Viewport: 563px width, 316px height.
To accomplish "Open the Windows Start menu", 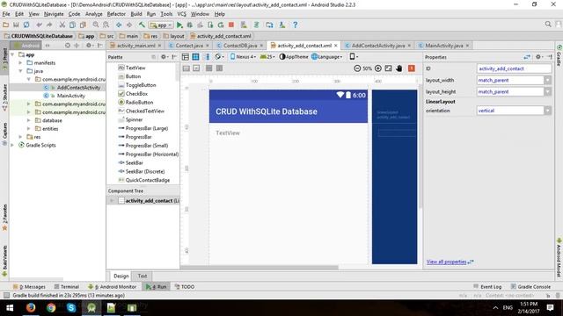I will coord(10,307).
